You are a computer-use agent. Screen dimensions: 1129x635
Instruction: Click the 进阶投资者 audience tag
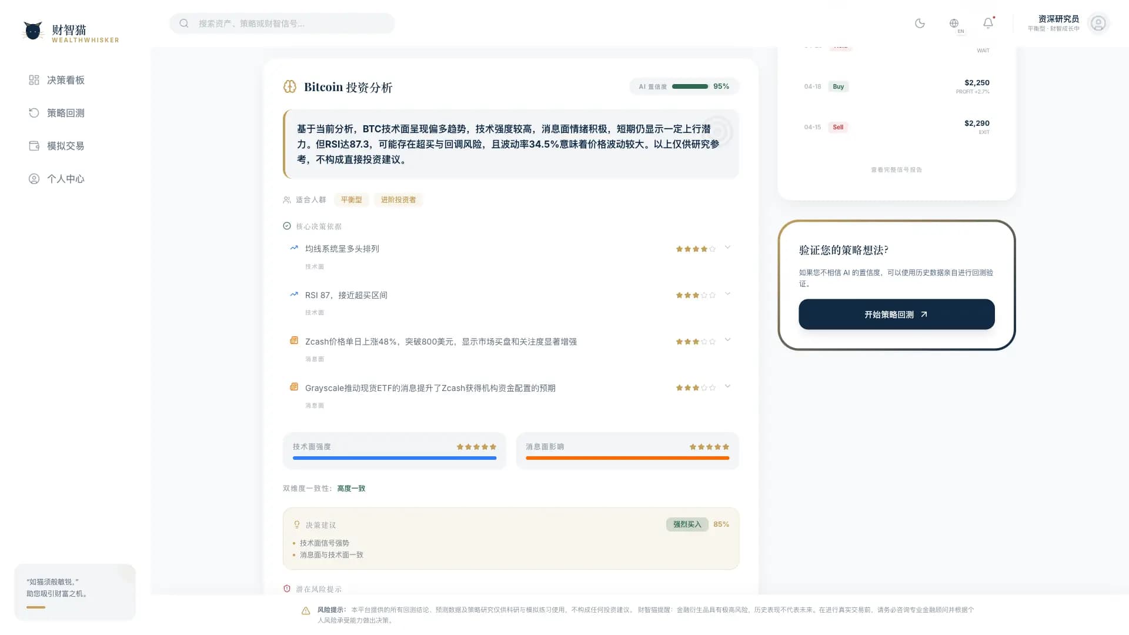[398, 200]
